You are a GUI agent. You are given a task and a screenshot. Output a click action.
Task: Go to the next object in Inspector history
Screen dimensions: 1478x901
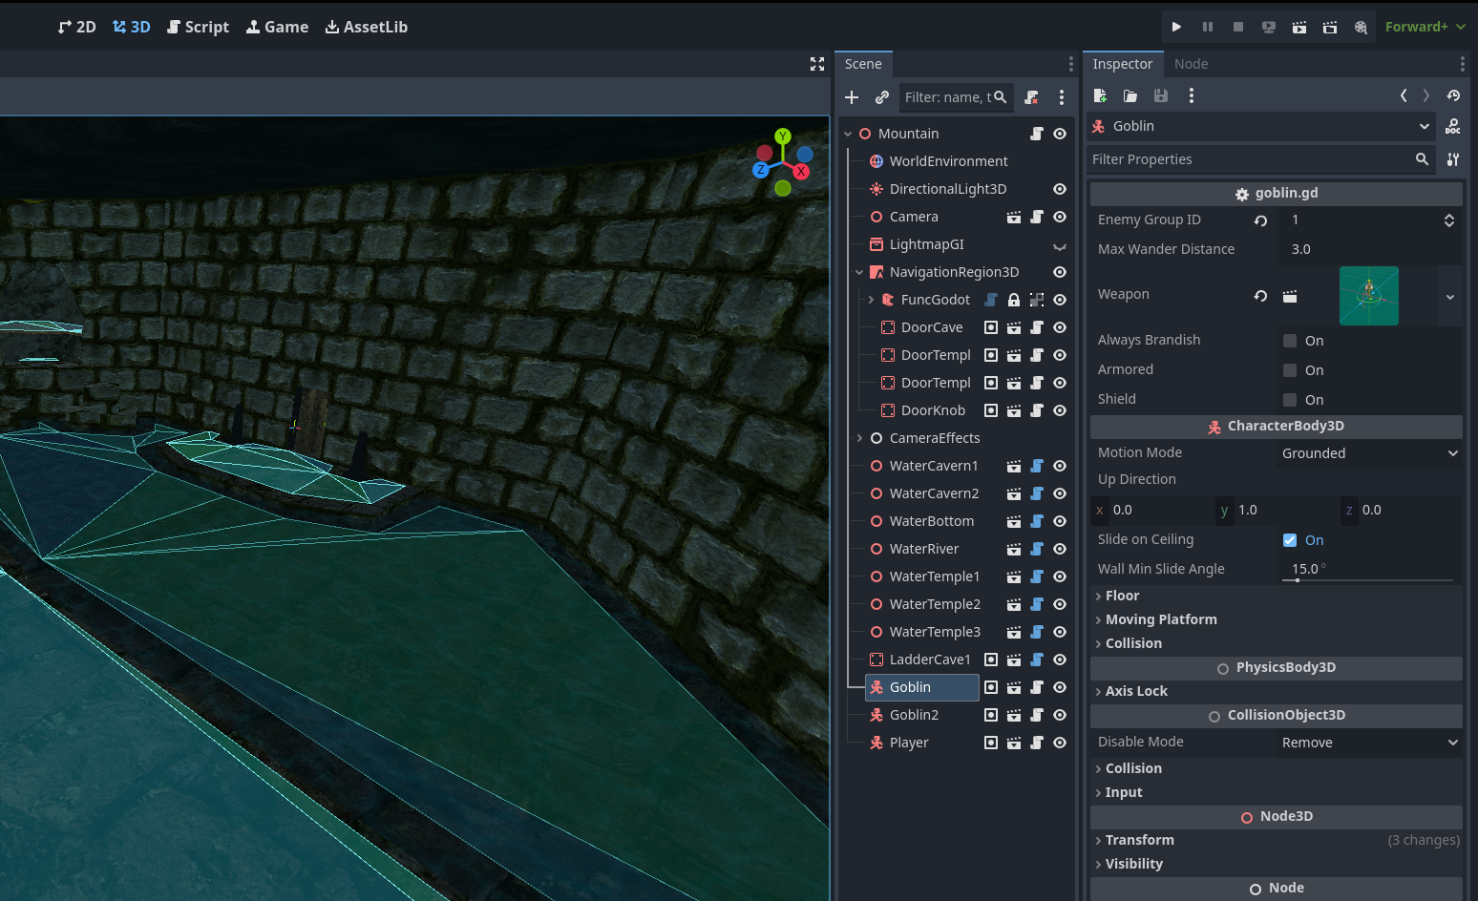pyautogui.click(x=1426, y=95)
